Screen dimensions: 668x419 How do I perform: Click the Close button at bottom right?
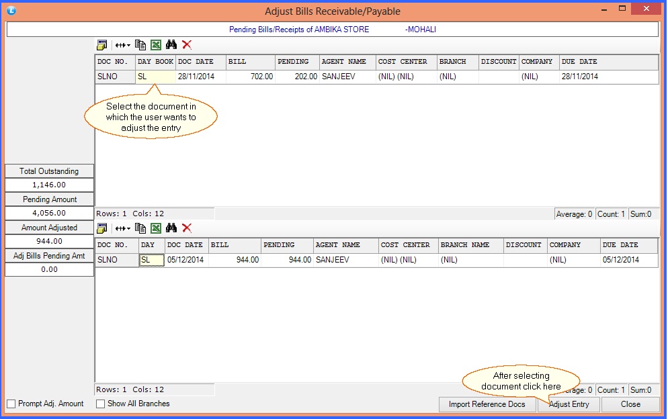(x=630, y=404)
